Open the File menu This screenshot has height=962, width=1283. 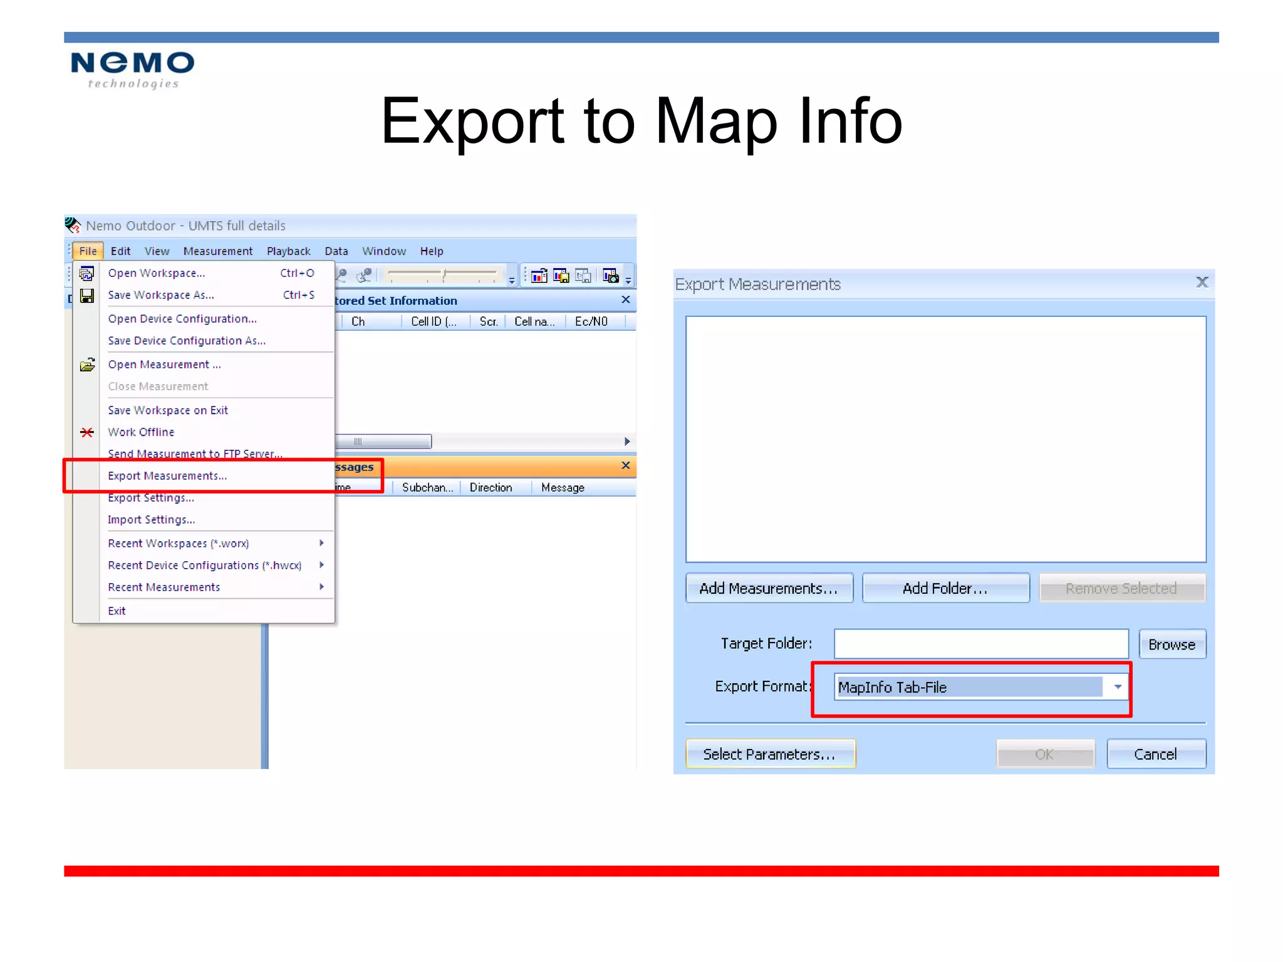pyautogui.click(x=88, y=251)
